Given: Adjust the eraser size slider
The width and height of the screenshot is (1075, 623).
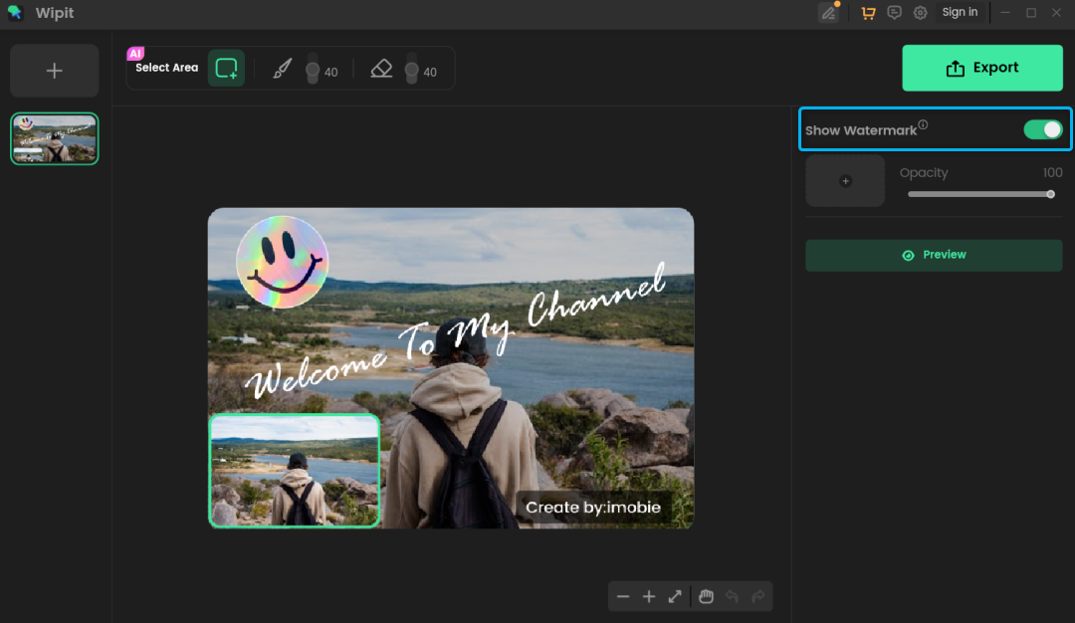Looking at the screenshot, I should pyautogui.click(x=413, y=68).
